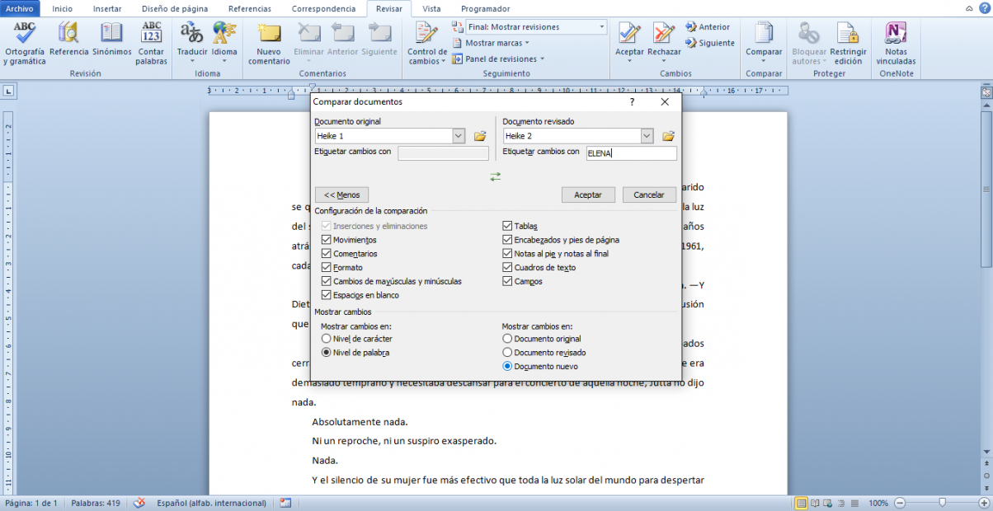Uncheck Espacios en blanco comparison option
This screenshot has width=993, height=511.
pyautogui.click(x=327, y=294)
